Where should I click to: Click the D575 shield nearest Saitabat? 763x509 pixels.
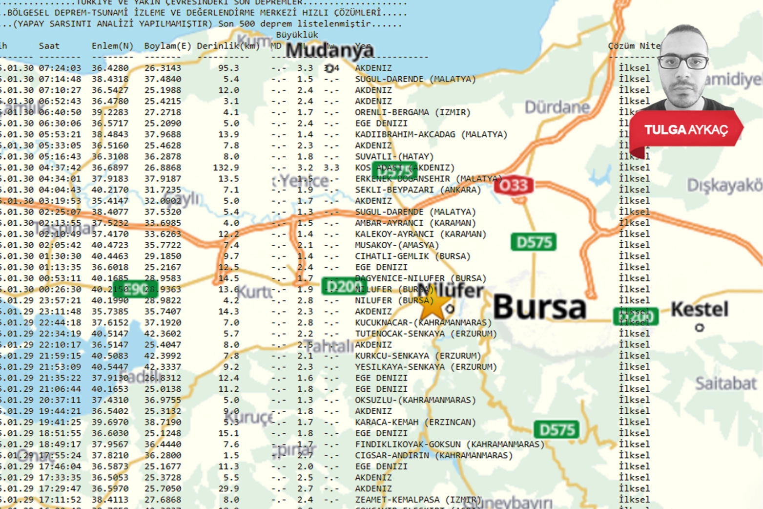coord(557,430)
